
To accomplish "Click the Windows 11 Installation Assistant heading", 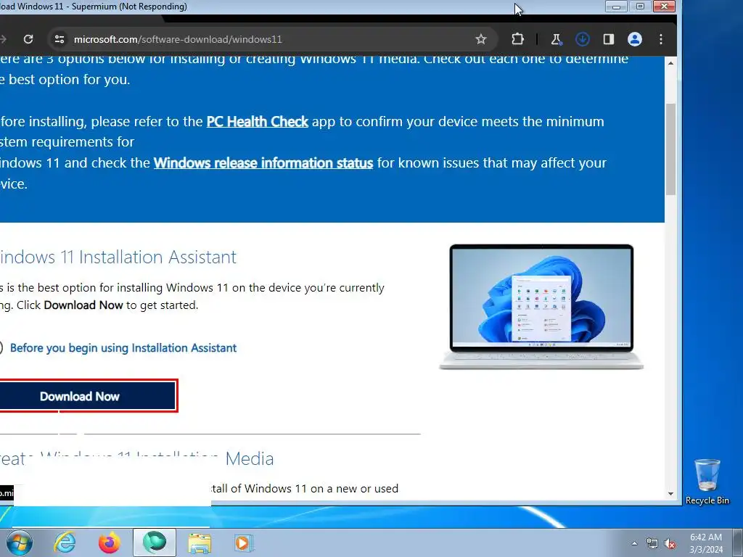I will tap(118, 257).
